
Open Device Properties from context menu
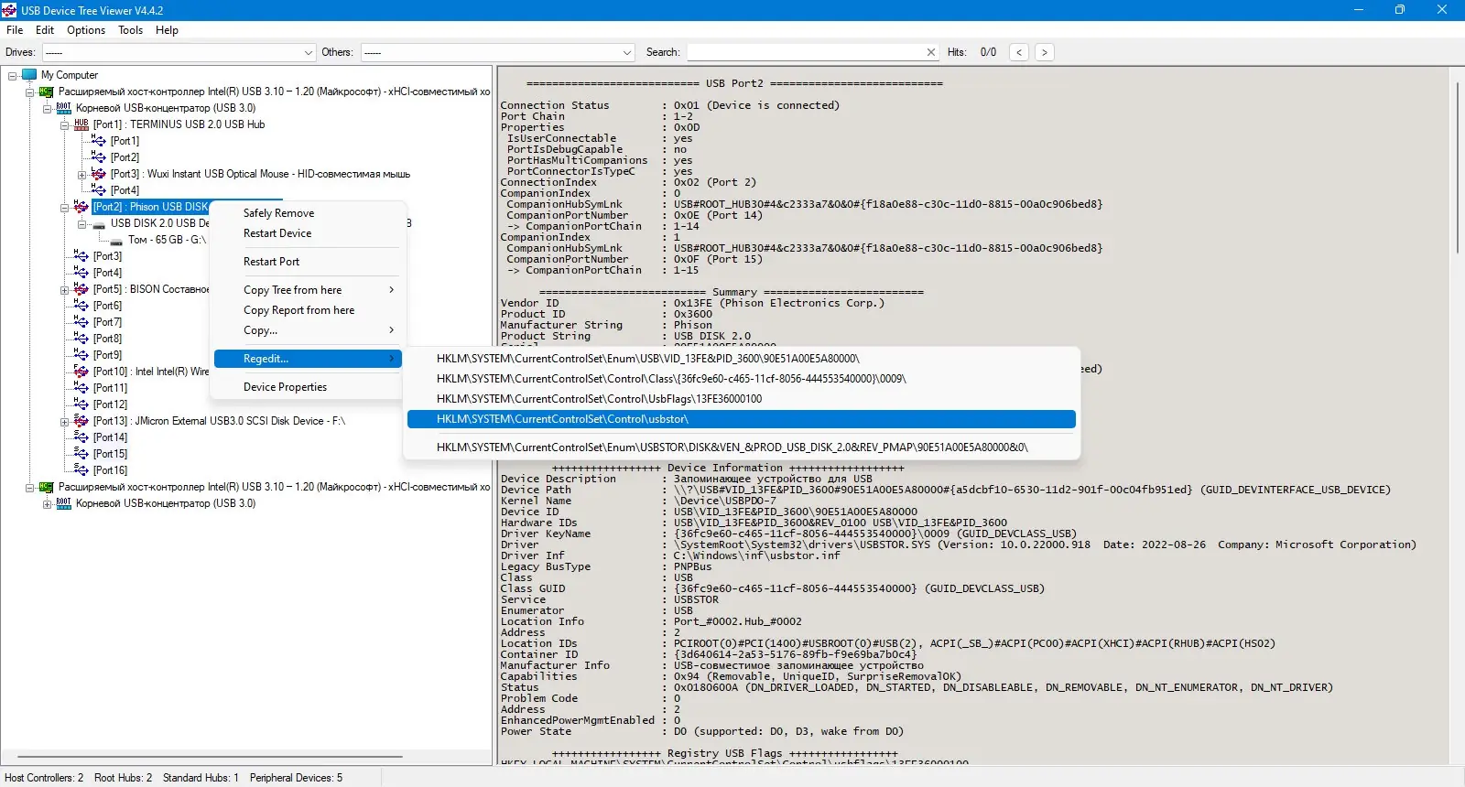tap(308, 387)
